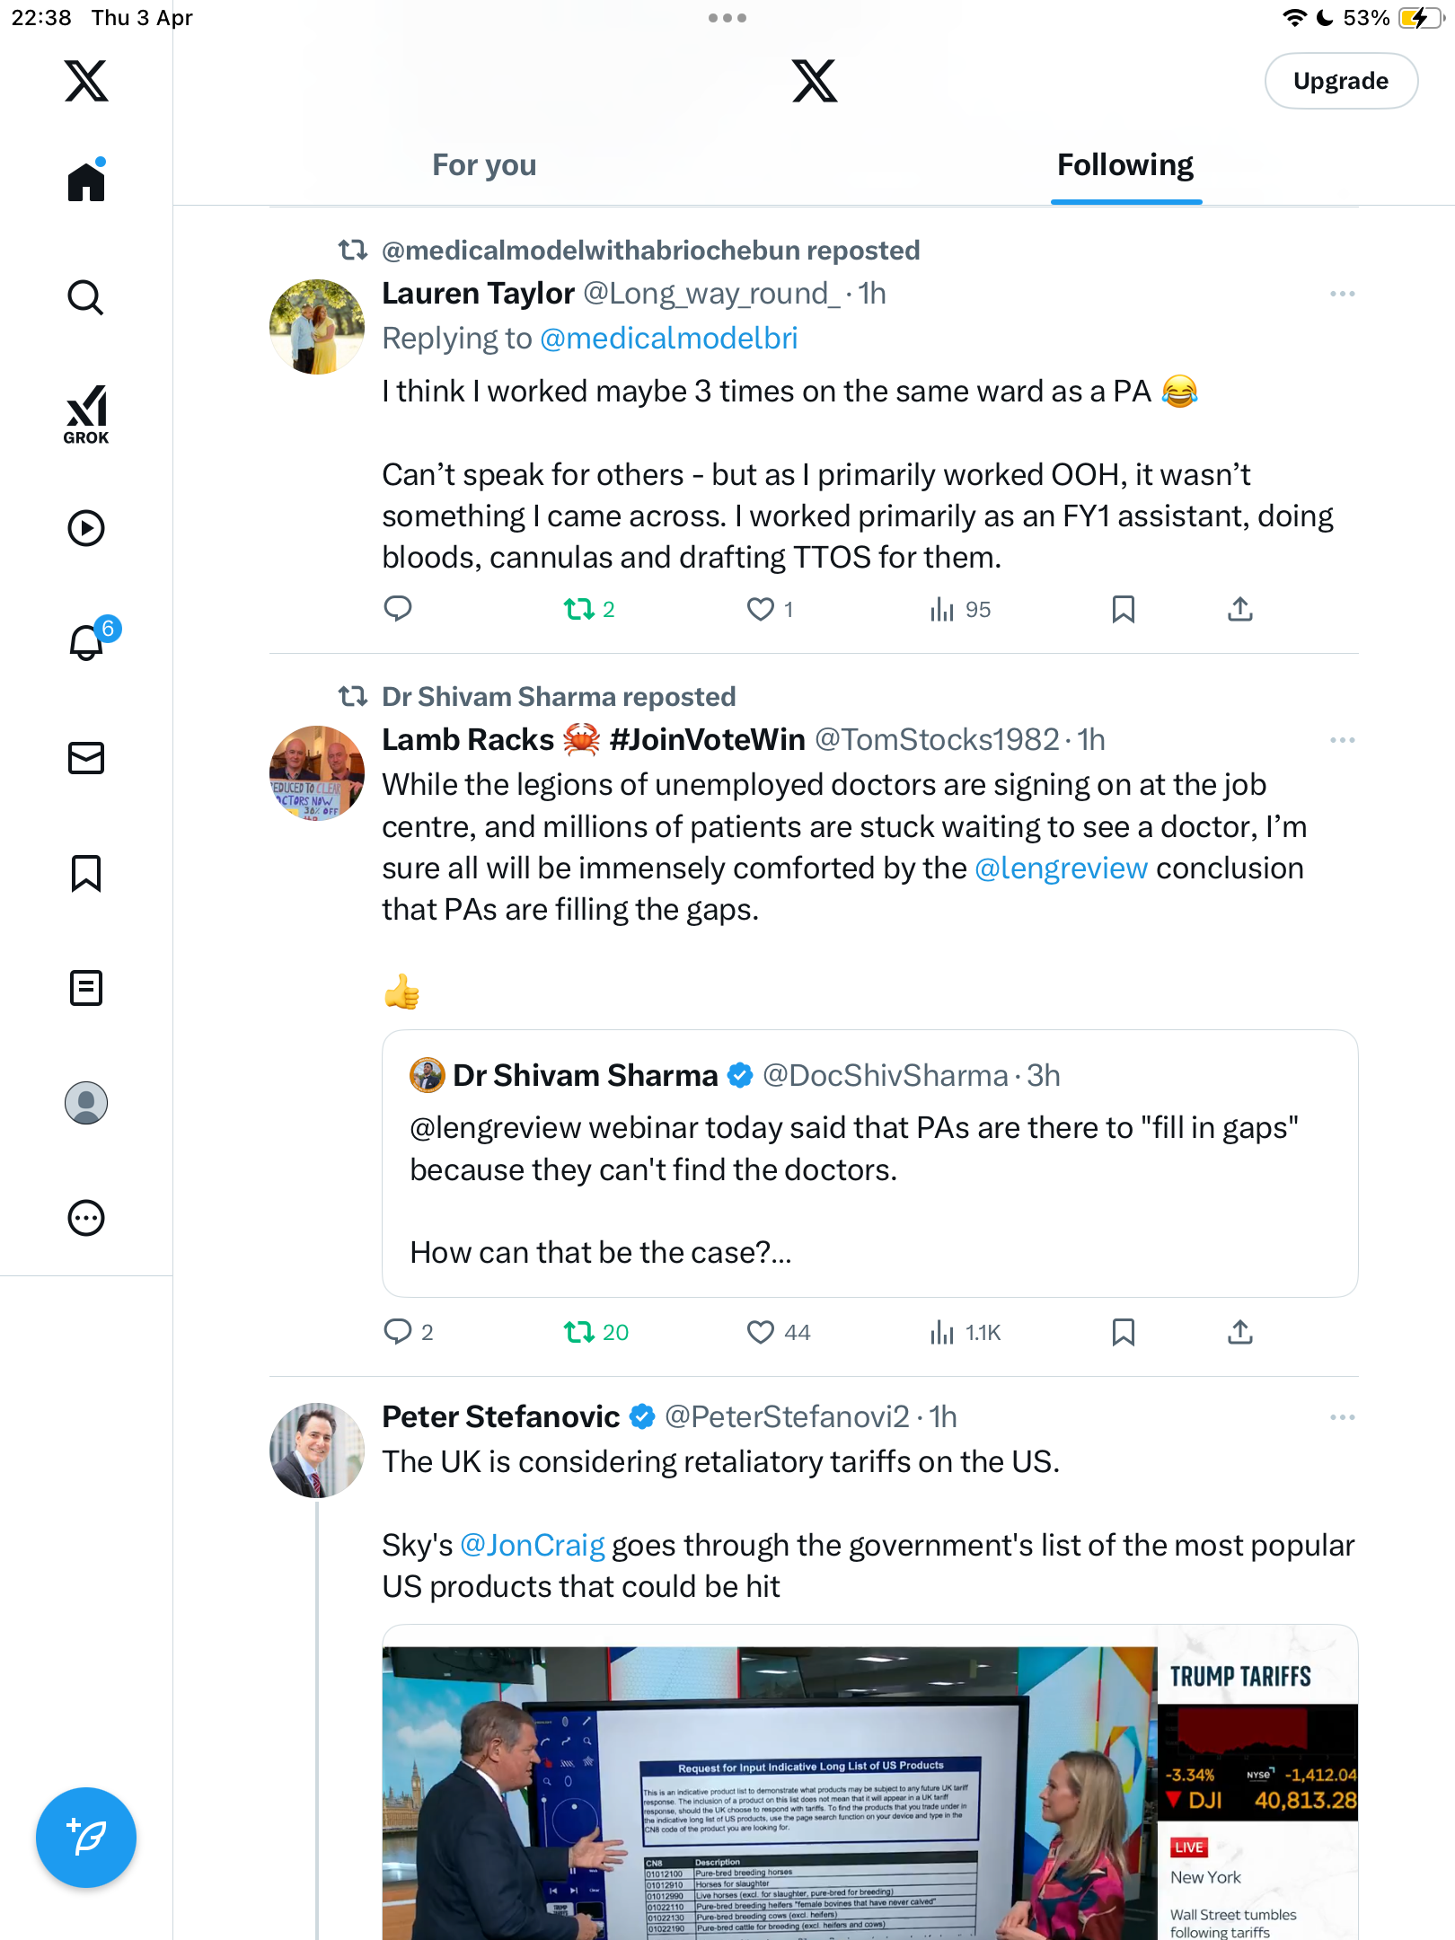Open Messages envelope icon
The image size is (1455, 1940).
coord(86,758)
